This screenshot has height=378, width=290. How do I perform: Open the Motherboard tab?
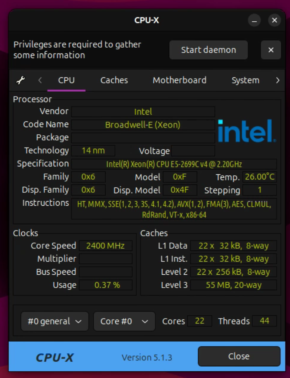(x=179, y=80)
